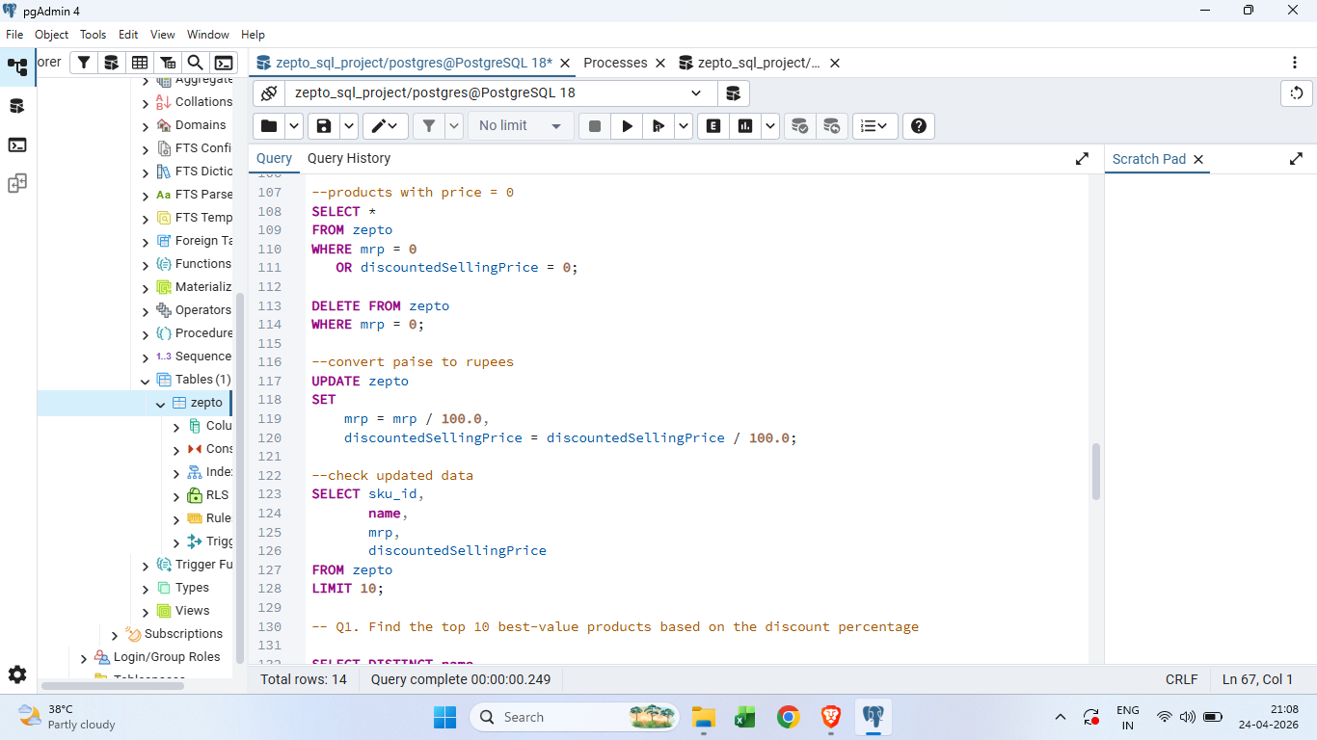Select Subscriptions tree item
Screen dimensions: 1317x740
183,634
